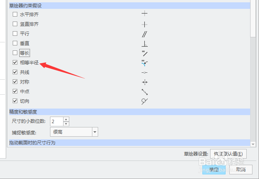Click the 捕捉敏感度: label
Image resolution: width=259 pixels, height=179 pixels.
(x=24, y=132)
